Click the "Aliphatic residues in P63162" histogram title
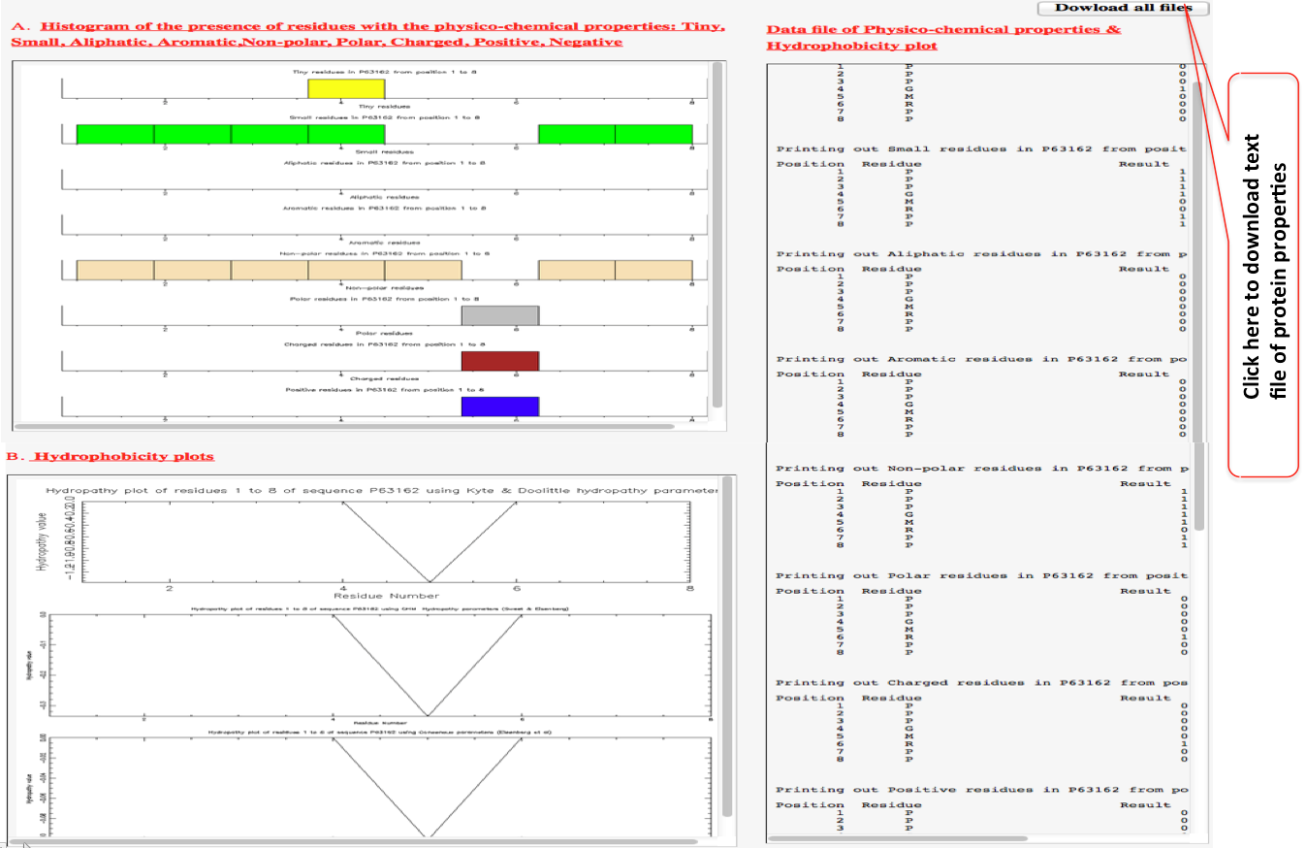The width and height of the screenshot is (1306, 848). (385, 163)
